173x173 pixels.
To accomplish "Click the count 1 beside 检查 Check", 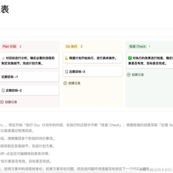I will [150, 46].
